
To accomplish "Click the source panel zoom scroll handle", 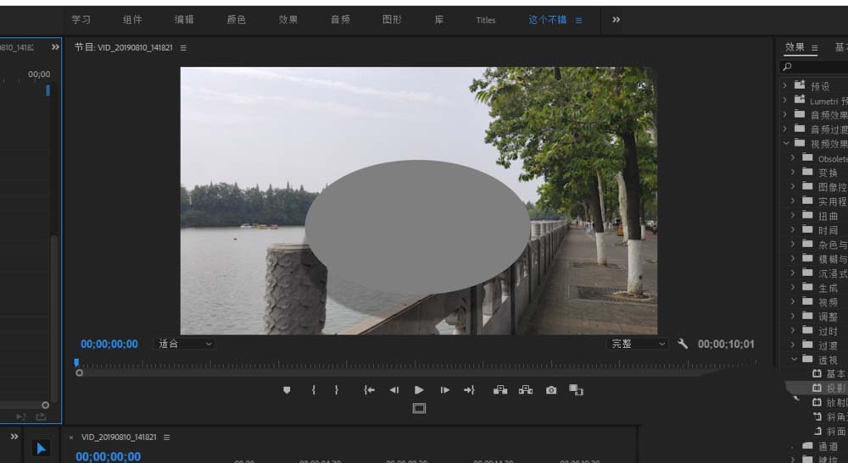I will click(46, 405).
